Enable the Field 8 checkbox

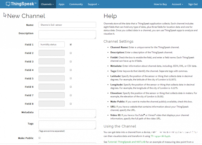point(71,104)
